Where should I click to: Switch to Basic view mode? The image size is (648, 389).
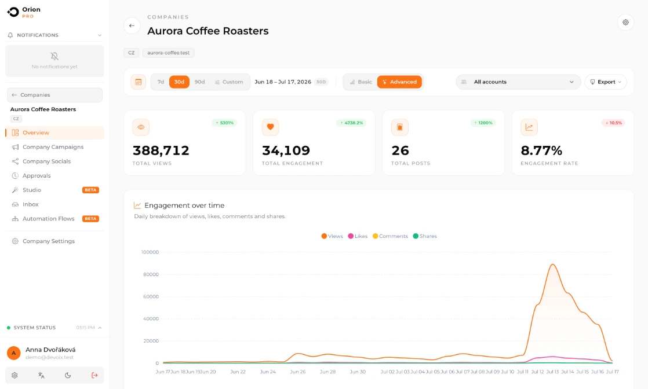coord(361,82)
